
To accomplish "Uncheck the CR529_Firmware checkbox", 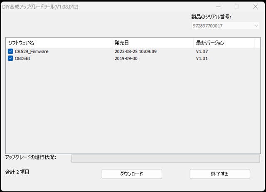I will (x=10, y=51).
